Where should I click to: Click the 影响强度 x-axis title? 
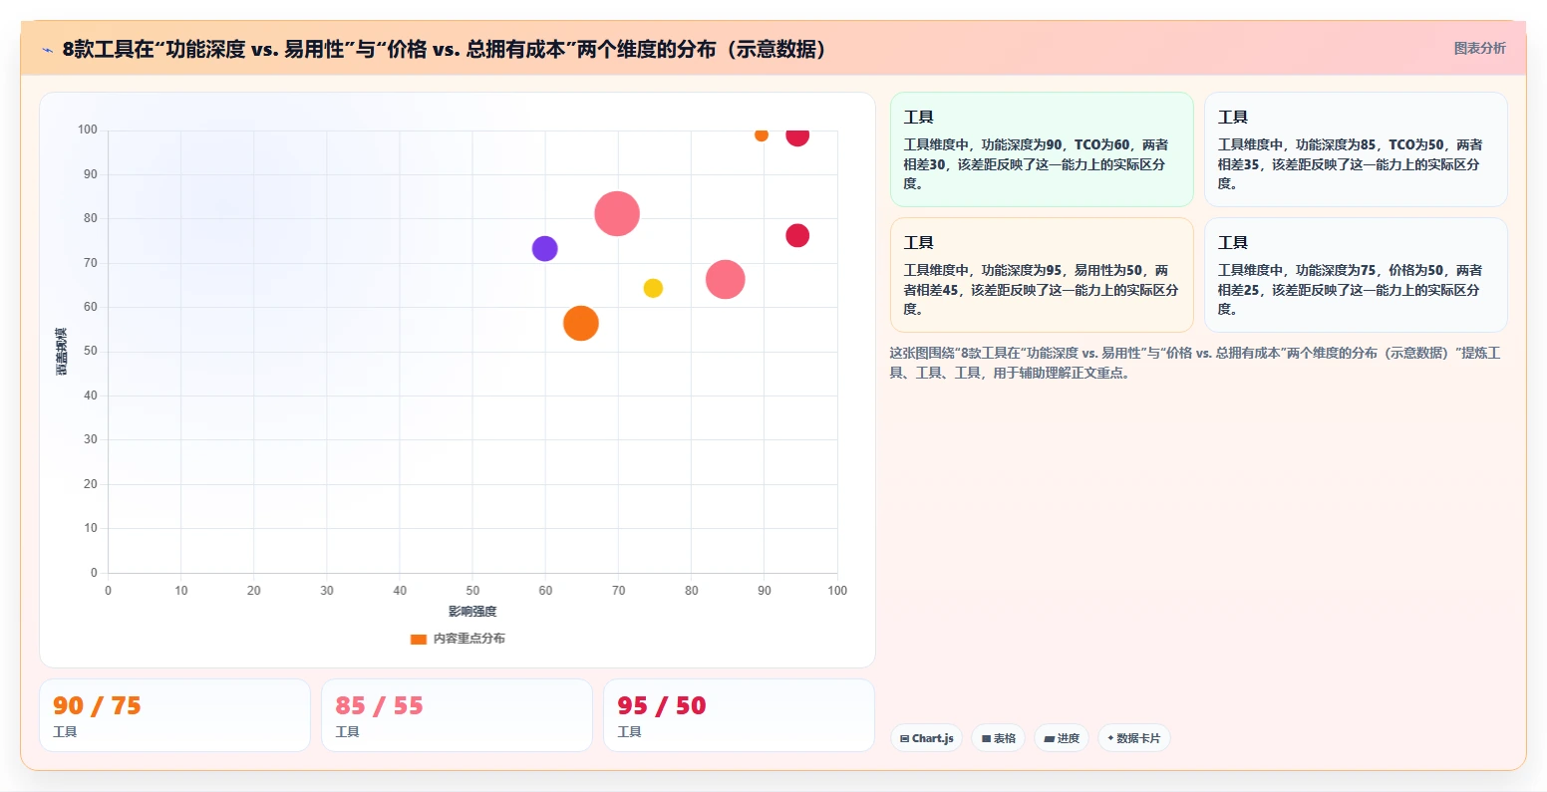point(472,612)
